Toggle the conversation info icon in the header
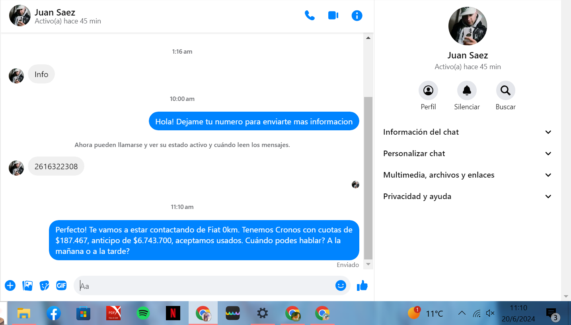The width and height of the screenshot is (571, 325). click(x=357, y=15)
